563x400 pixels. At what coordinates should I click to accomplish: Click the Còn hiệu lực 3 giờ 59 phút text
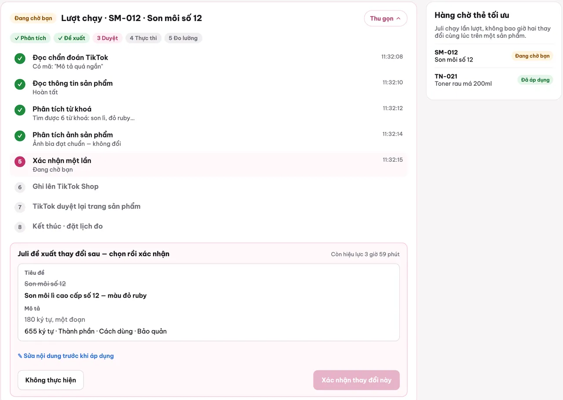pyautogui.click(x=366, y=255)
